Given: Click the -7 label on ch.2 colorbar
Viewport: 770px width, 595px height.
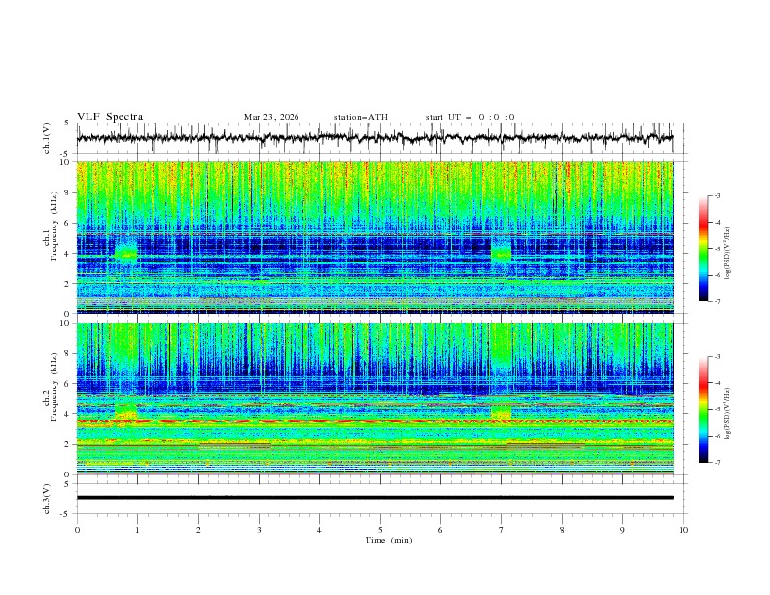Looking at the screenshot, I should [x=717, y=462].
